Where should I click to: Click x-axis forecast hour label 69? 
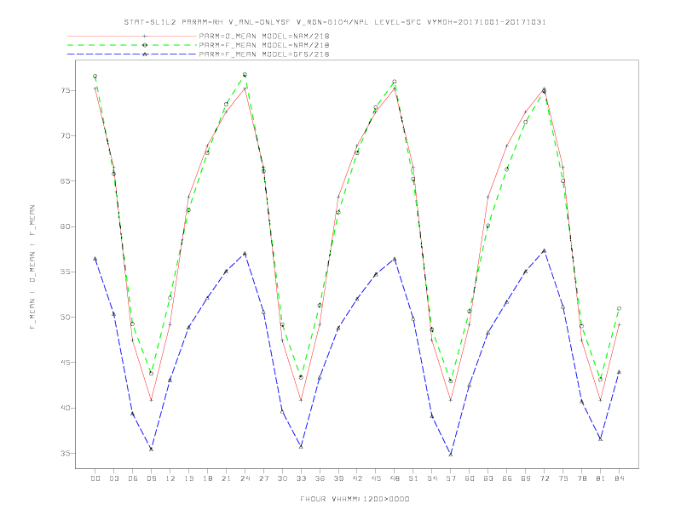coord(526,478)
